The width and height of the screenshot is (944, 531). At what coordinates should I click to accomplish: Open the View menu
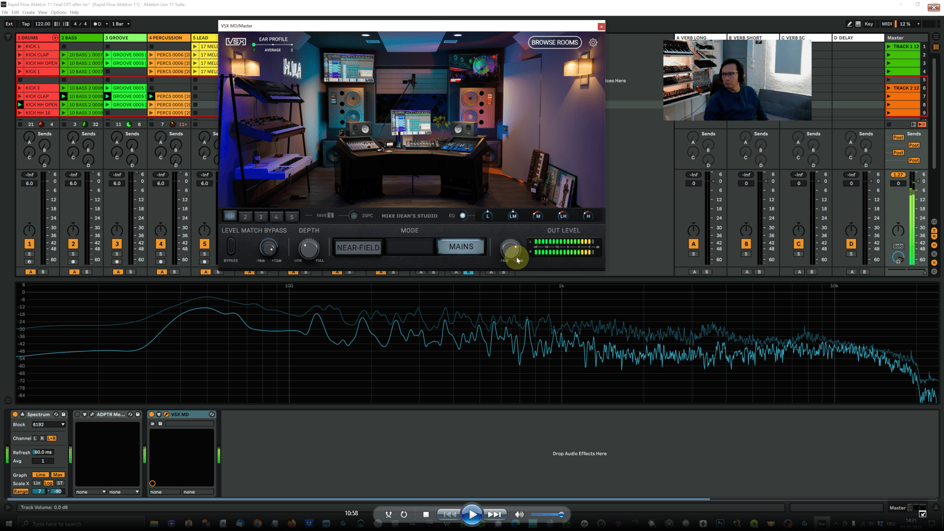[43, 12]
